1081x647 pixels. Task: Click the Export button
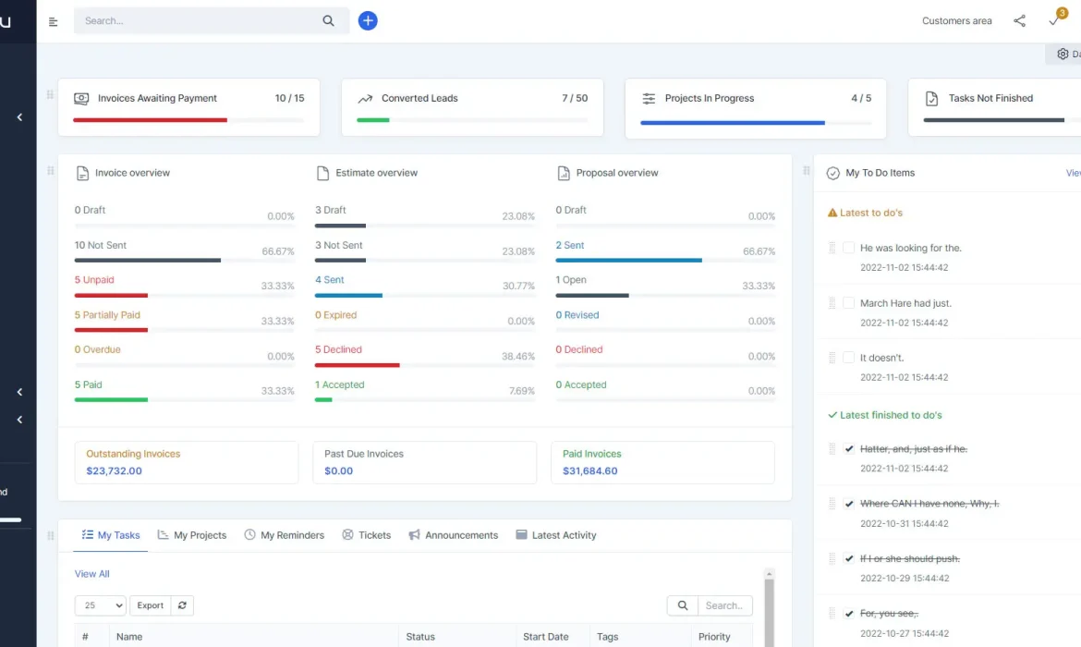tap(150, 605)
